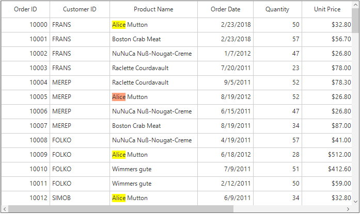Click unit price $59.00
The width and height of the screenshot is (360, 214).
[327, 184]
